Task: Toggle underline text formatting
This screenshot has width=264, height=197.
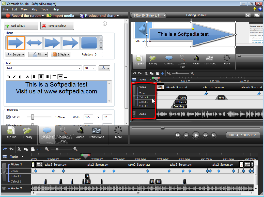Action: 20,77
